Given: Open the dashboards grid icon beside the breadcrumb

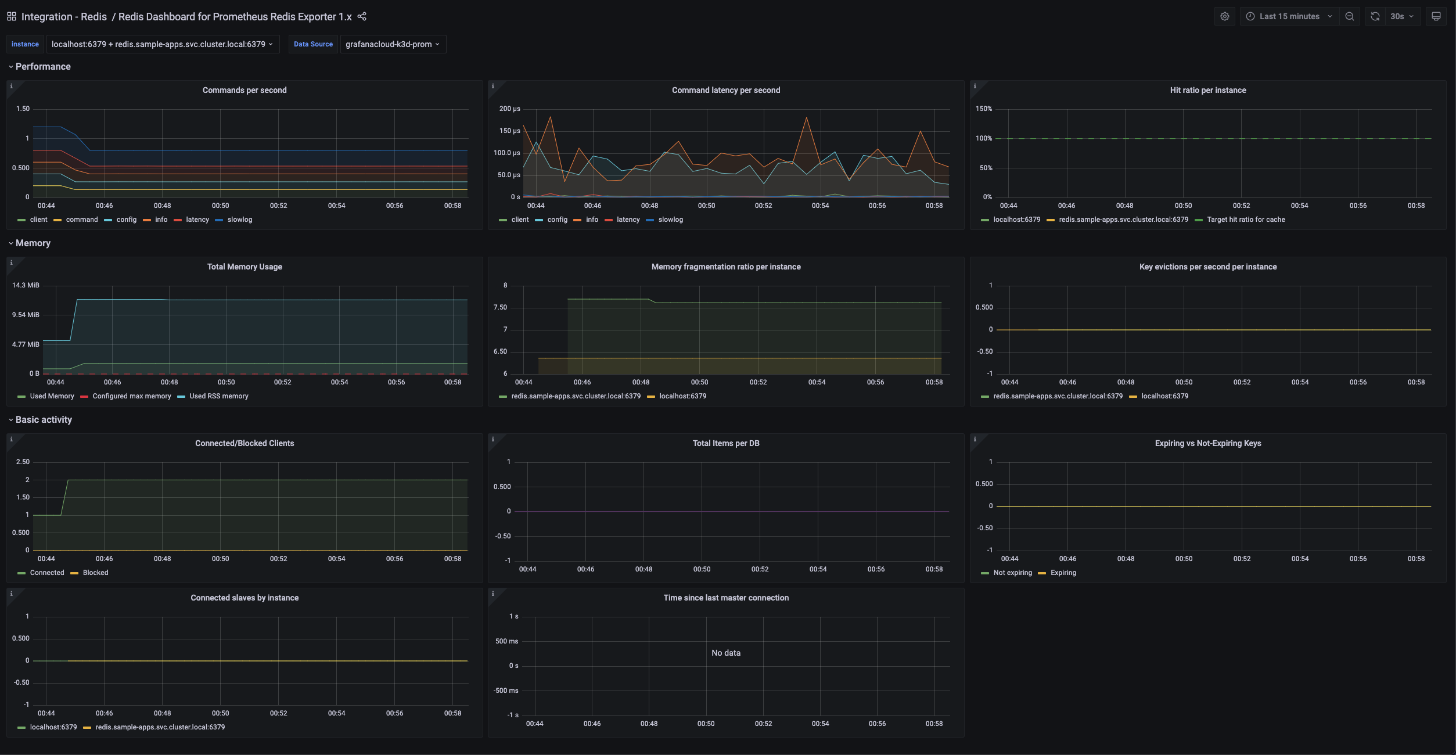Looking at the screenshot, I should [10, 16].
